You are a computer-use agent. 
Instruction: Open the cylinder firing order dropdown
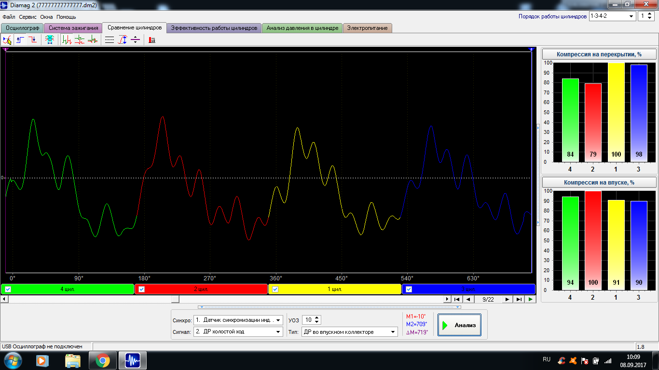pyautogui.click(x=613, y=16)
